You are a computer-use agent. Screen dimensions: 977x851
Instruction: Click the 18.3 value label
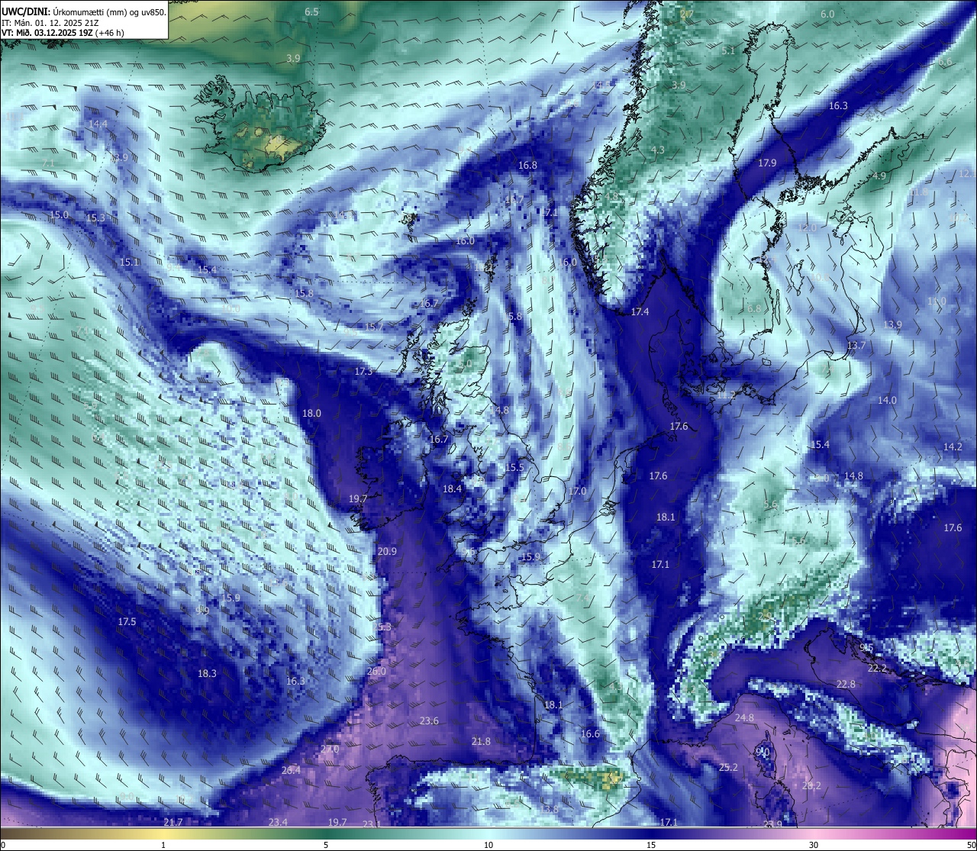207,674
